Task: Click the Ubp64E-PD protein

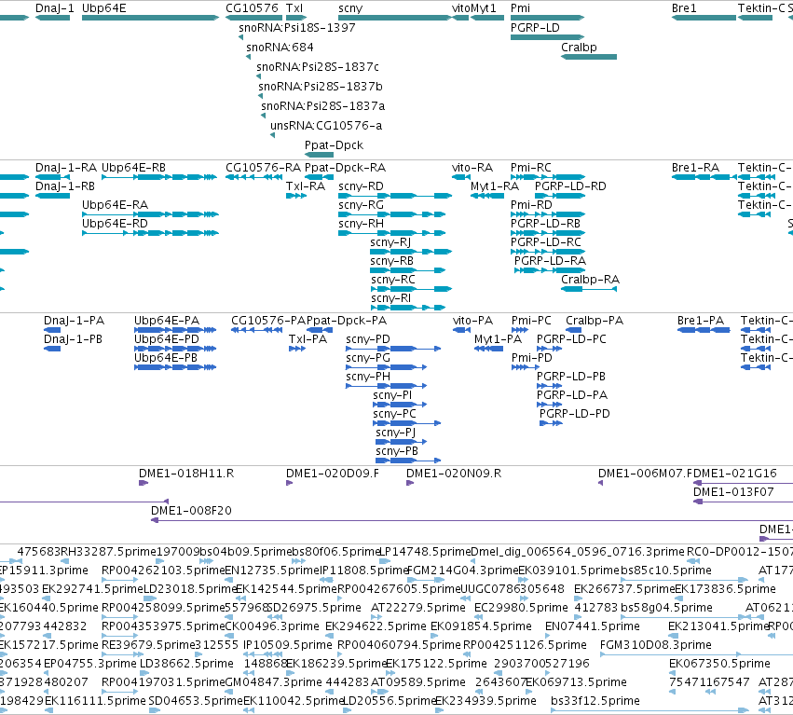Action: click(x=175, y=350)
